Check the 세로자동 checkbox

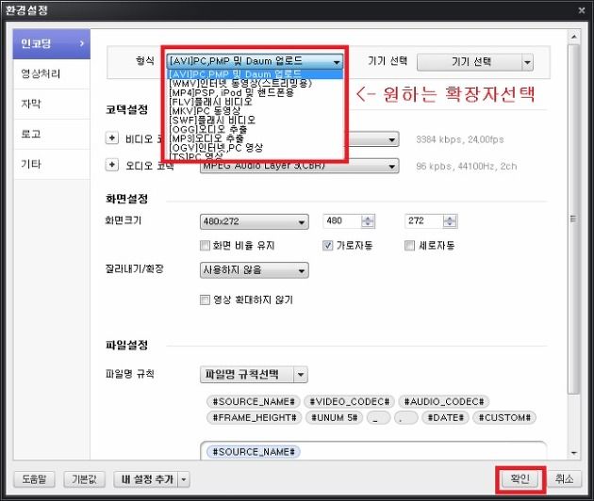409,246
